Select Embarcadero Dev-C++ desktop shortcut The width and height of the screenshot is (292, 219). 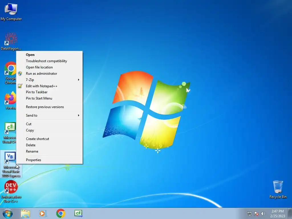(11, 191)
